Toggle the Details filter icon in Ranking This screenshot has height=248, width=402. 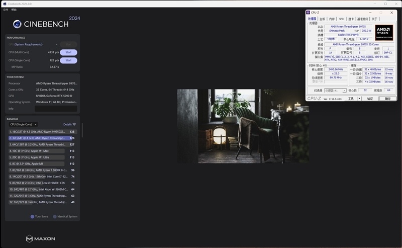click(x=74, y=124)
